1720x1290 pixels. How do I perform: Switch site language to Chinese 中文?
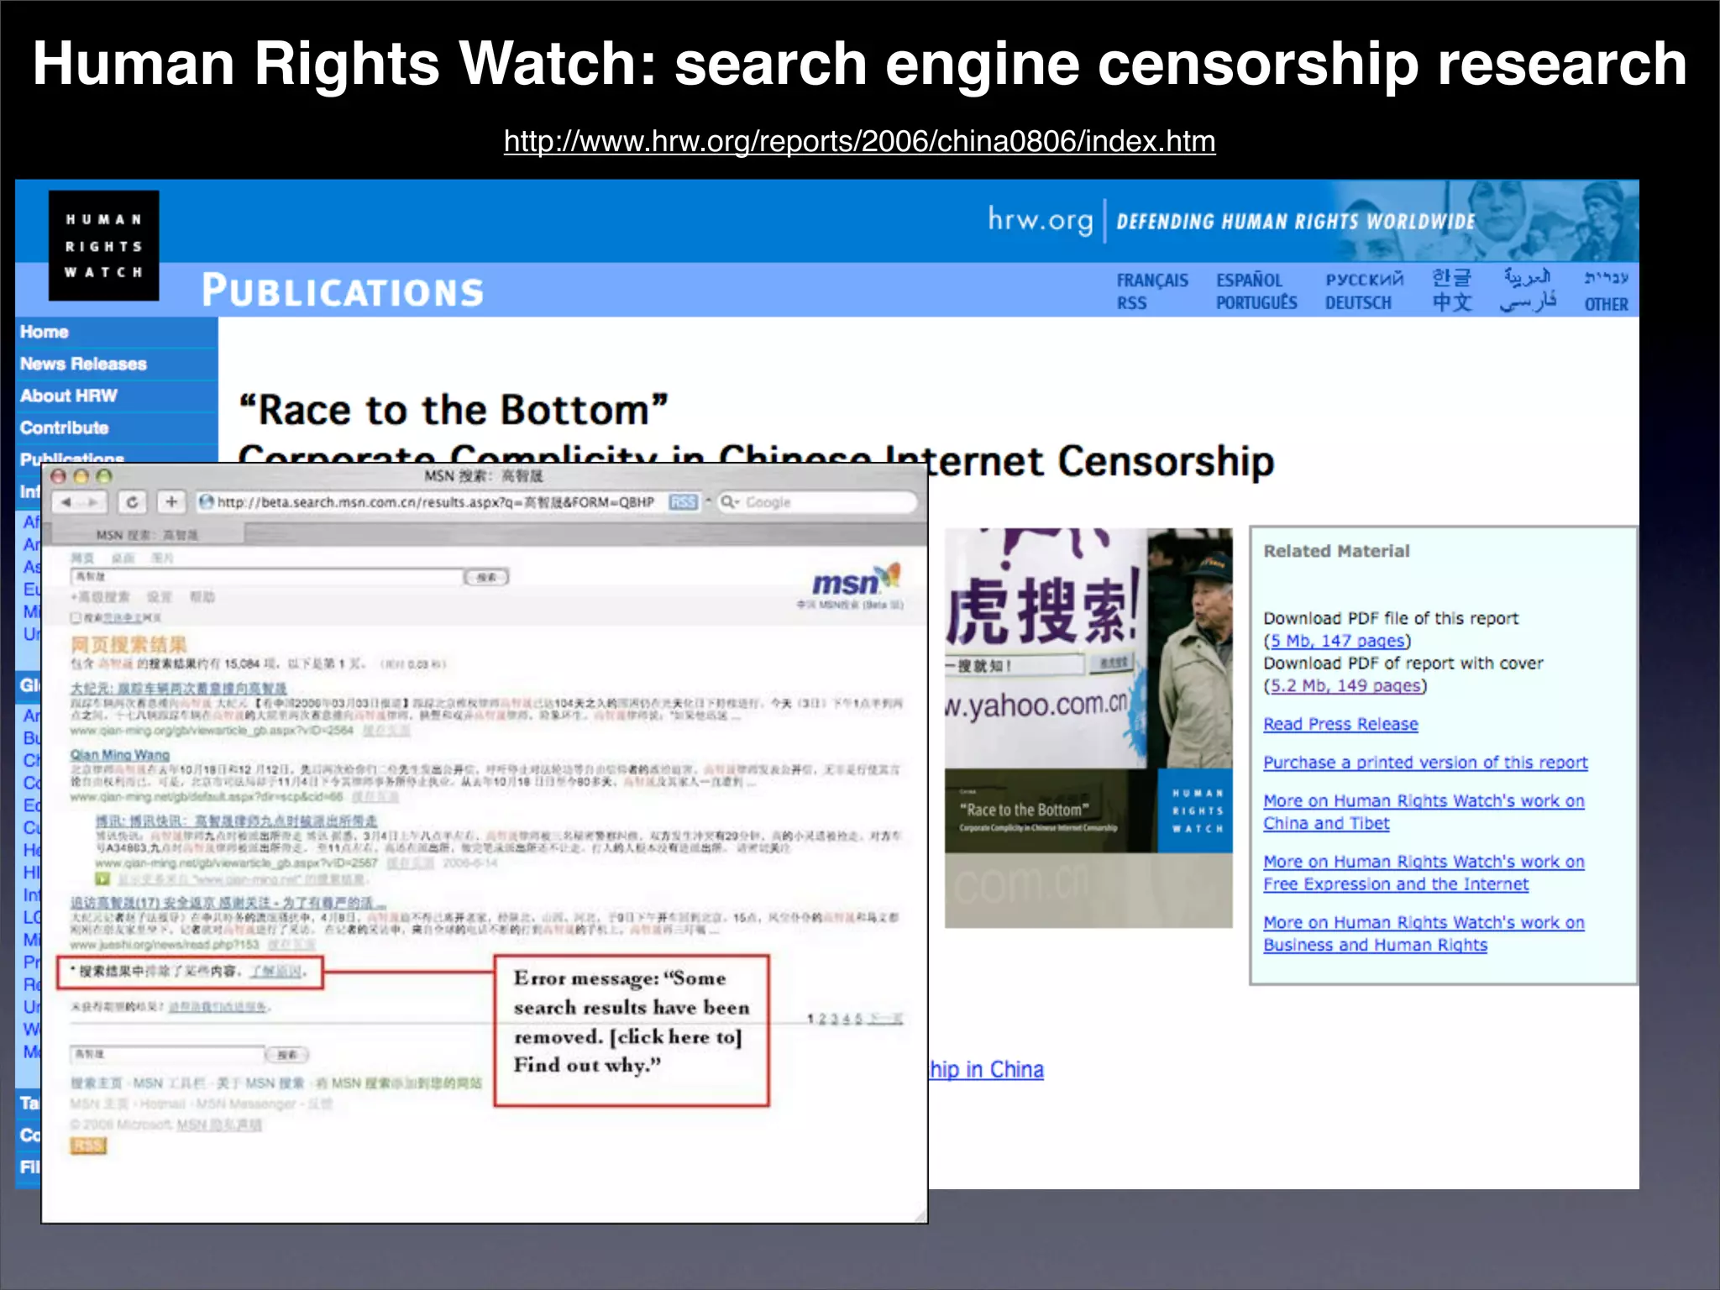pyautogui.click(x=1452, y=302)
